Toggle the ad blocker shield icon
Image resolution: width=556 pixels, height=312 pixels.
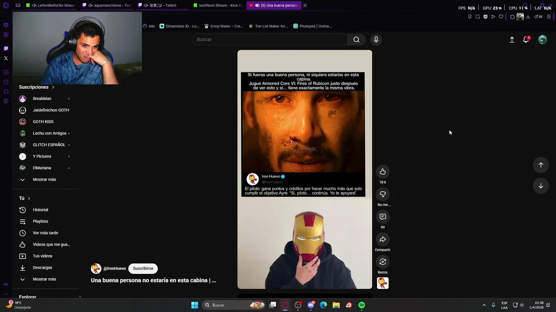coord(485,16)
